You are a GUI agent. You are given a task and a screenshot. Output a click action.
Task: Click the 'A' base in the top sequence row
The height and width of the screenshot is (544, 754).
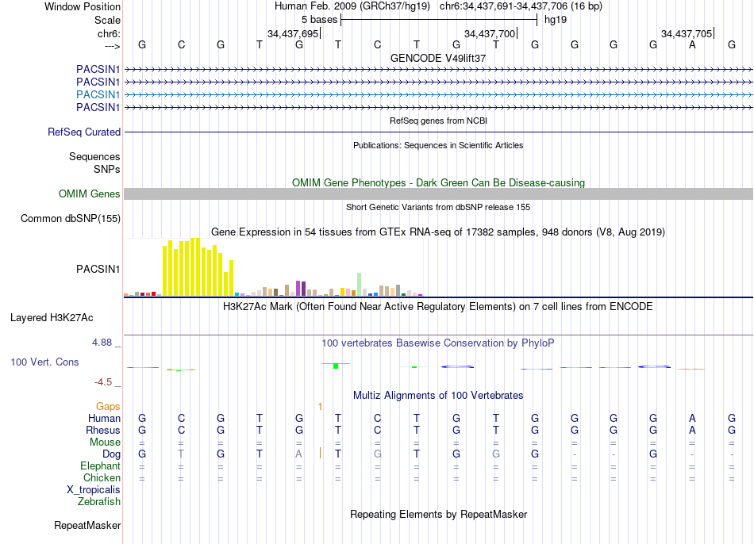tap(692, 44)
